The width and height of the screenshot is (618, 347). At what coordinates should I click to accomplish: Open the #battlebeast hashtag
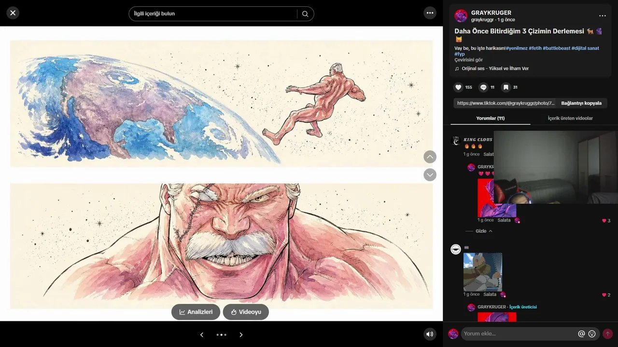556,48
